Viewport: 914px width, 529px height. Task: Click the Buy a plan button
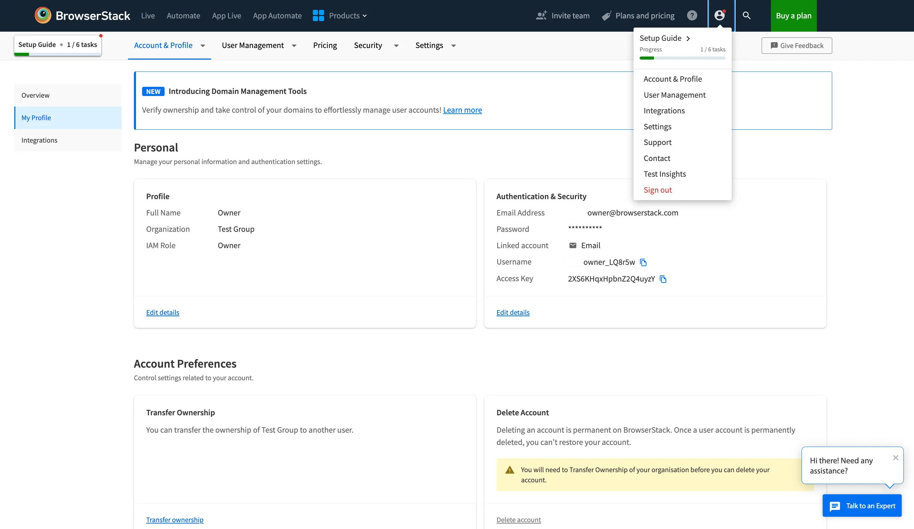(793, 16)
